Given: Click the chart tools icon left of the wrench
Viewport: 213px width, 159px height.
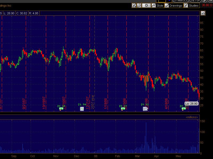Looking at the screenshot, I should (134, 6).
